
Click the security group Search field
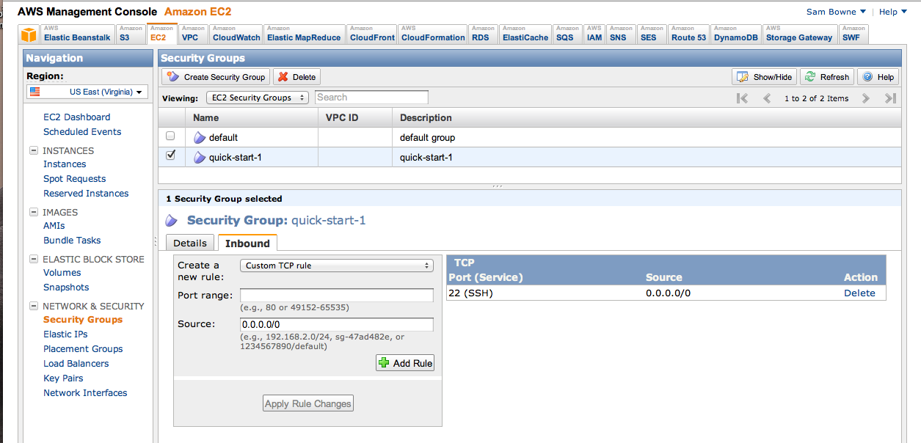[371, 98]
